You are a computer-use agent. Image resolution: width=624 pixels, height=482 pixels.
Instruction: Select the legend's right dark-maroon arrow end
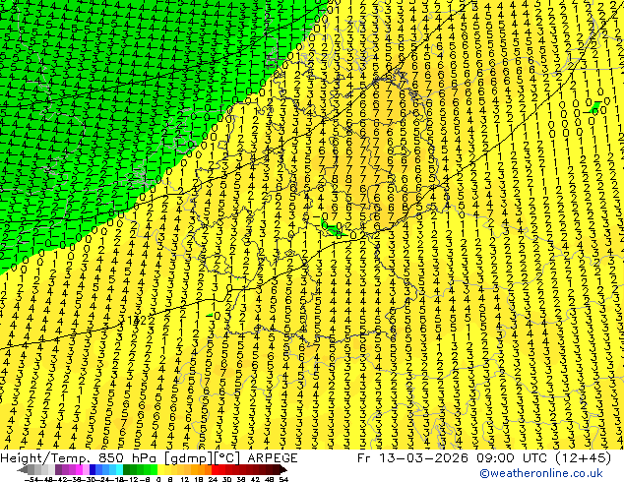coord(283,469)
